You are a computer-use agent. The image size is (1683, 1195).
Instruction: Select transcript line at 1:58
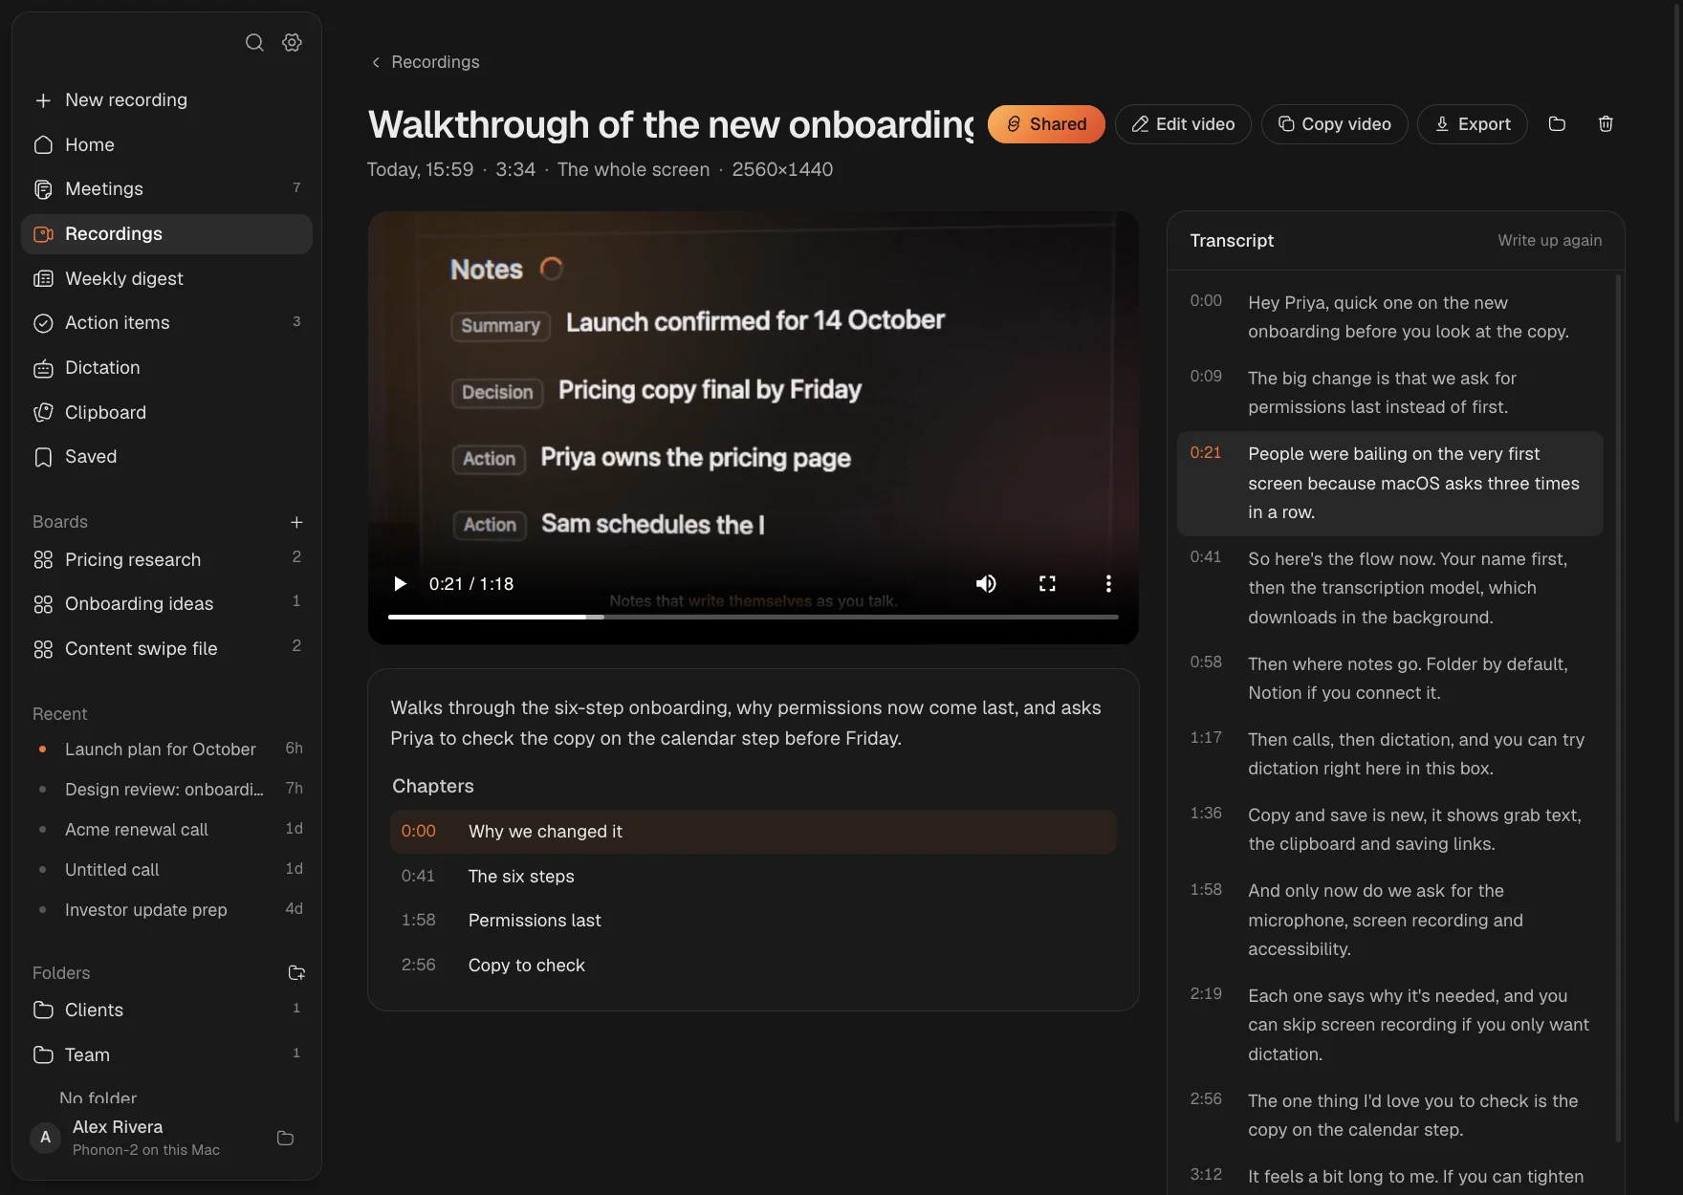[x=1390, y=920]
